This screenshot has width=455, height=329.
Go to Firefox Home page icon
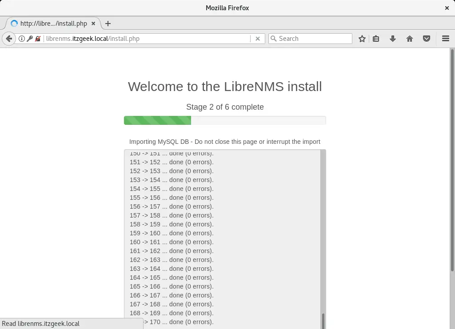(x=410, y=39)
